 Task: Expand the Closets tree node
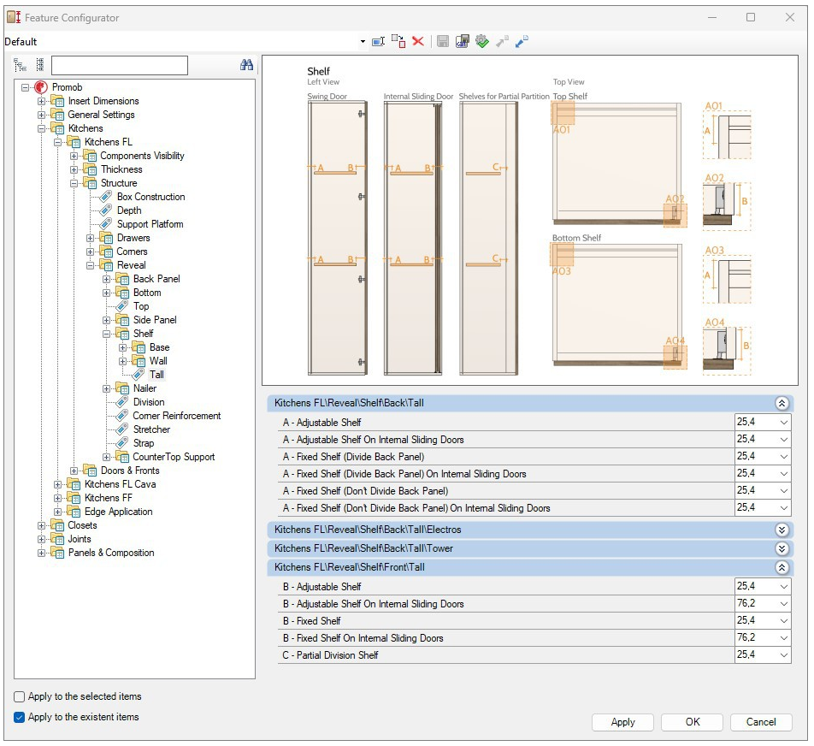(x=42, y=526)
